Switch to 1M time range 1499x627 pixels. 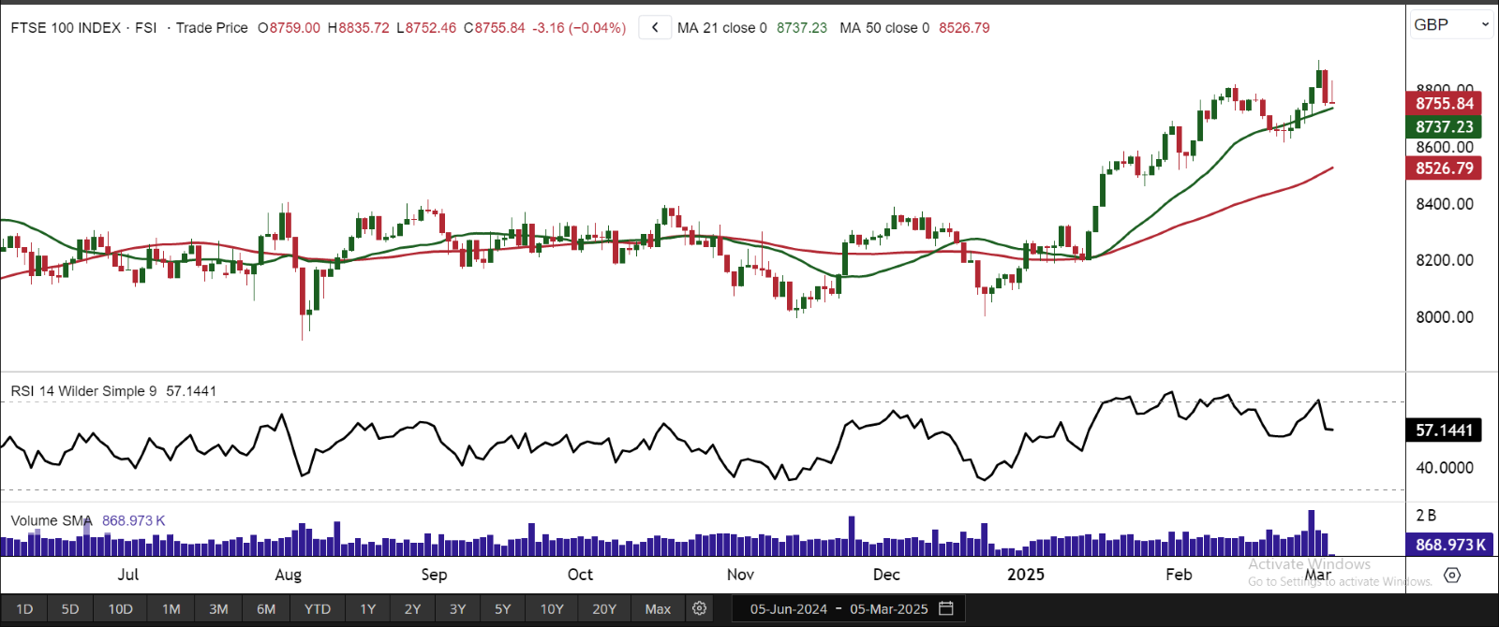171,608
